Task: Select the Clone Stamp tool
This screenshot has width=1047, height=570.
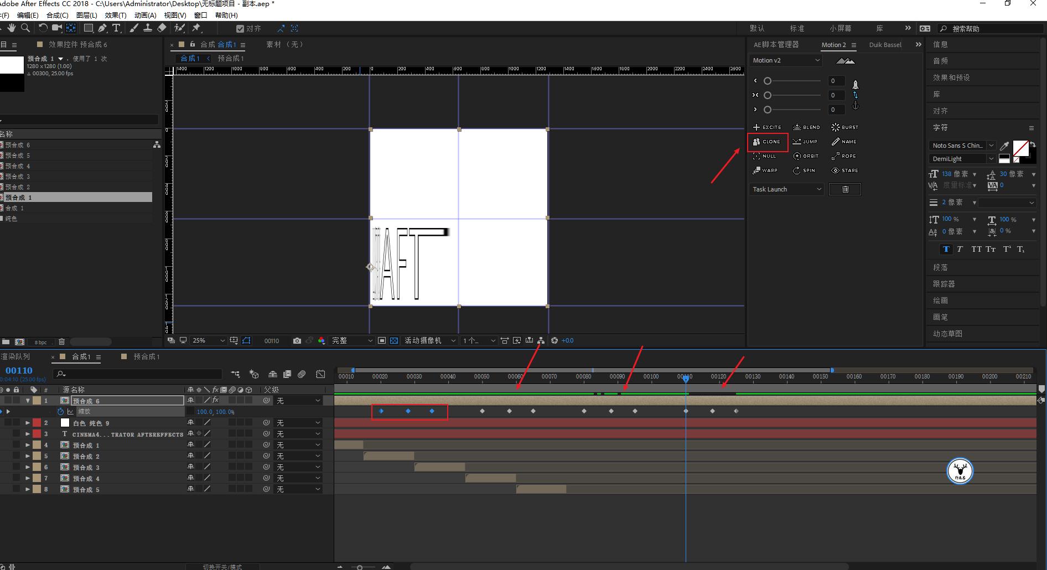Action: [148, 28]
